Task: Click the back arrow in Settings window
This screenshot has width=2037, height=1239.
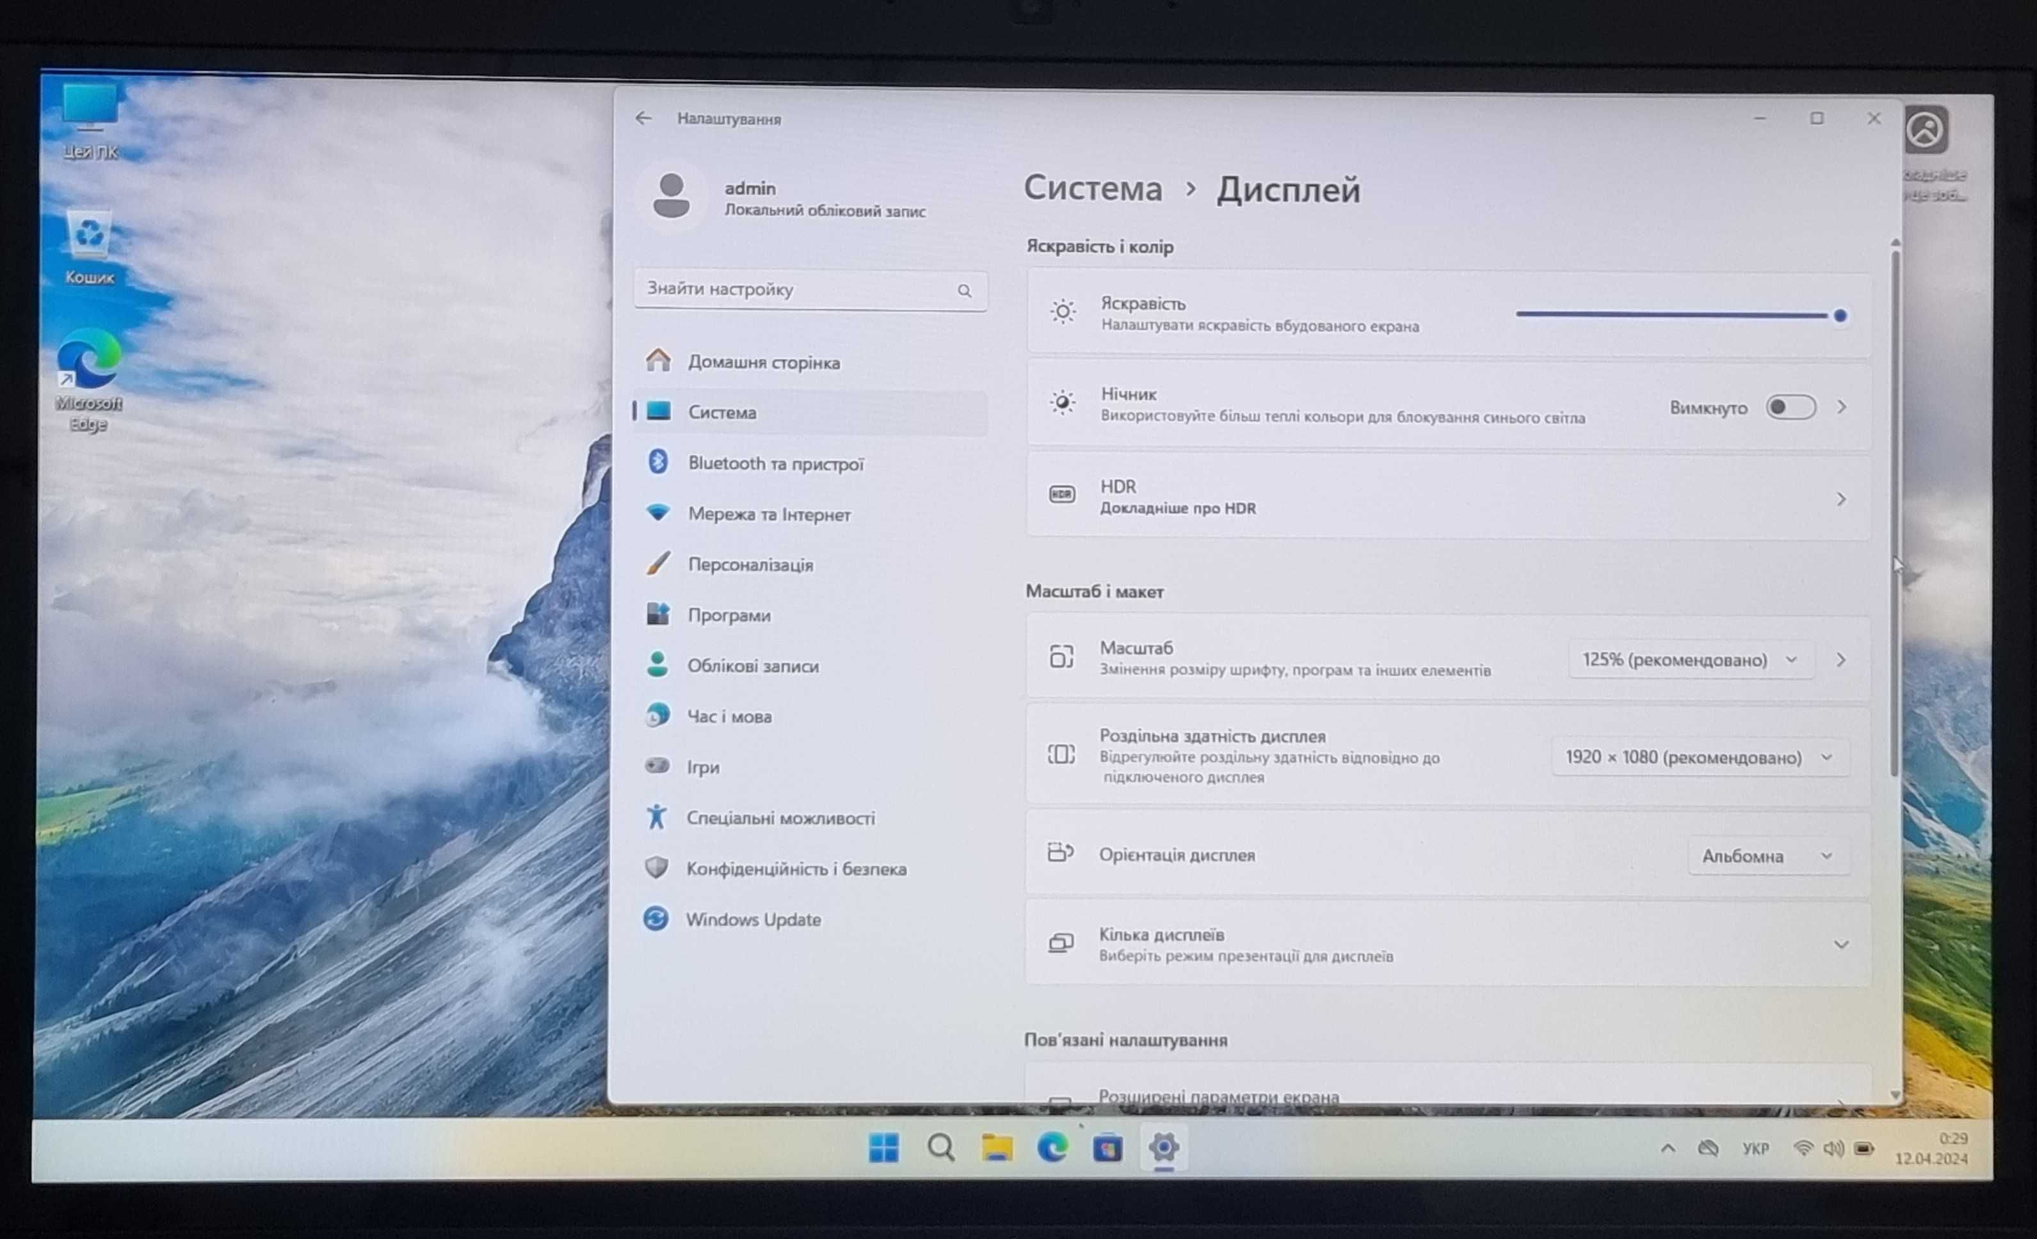Action: click(x=643, y=118)
